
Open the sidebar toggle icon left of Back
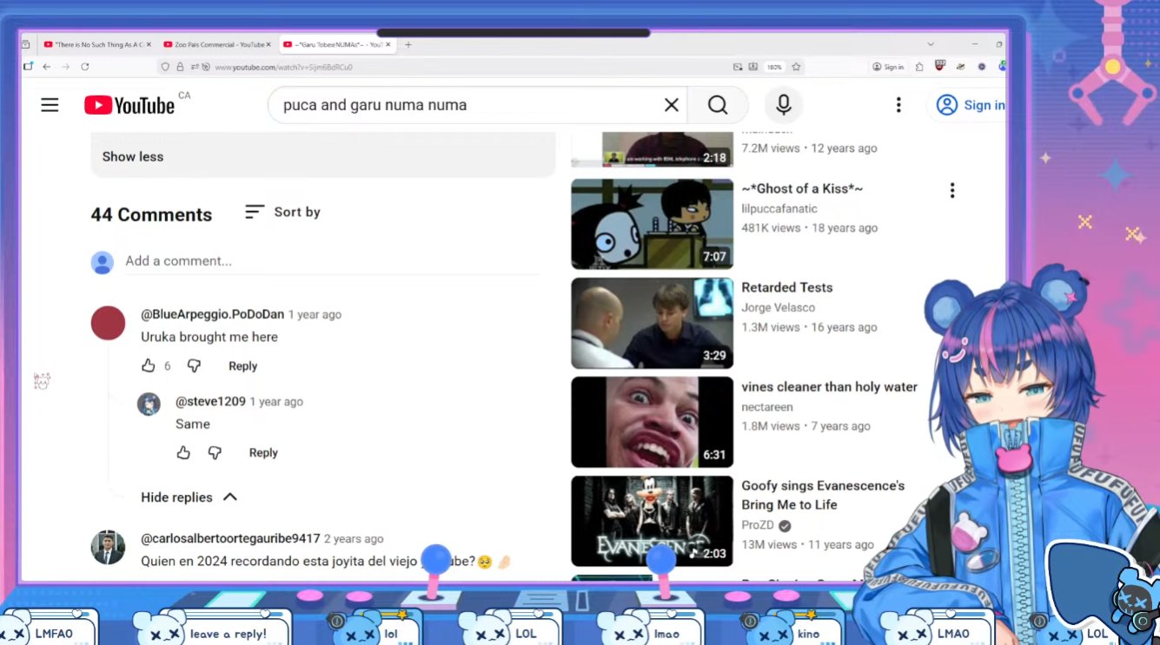point(28,67)
